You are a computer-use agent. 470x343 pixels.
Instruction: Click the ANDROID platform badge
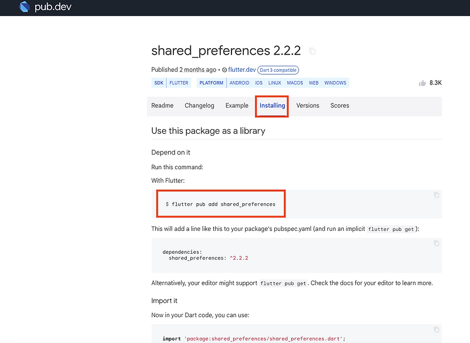point(239,83)
